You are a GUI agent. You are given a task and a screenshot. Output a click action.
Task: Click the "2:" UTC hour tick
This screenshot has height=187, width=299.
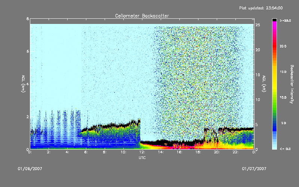click(x=49, y=152)
